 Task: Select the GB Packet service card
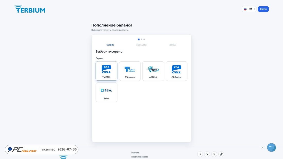[x=176, y=71]
